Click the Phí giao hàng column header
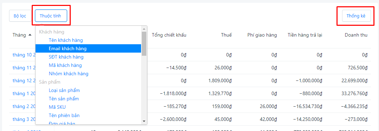379x131 pixels. click(x=262, y=35)
